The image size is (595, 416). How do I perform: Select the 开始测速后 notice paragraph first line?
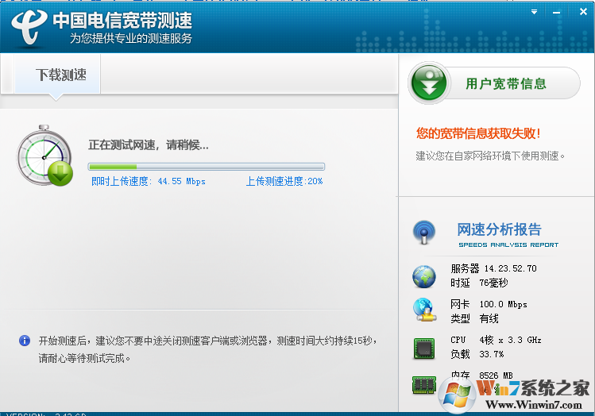pyautogui.click(x=208, y=341)
